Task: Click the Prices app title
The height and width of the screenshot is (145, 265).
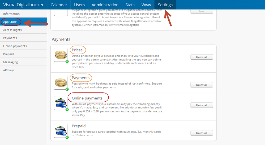Action: (x=77, y=50)
